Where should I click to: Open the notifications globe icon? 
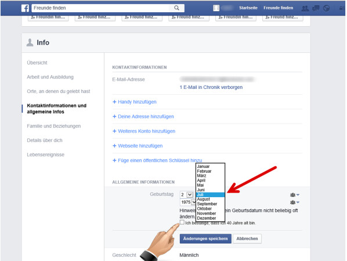(327, 8)
